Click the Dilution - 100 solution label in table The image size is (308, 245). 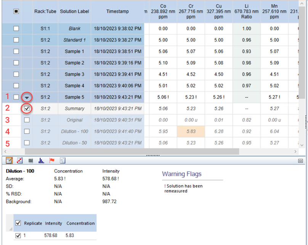coord(74,131)
